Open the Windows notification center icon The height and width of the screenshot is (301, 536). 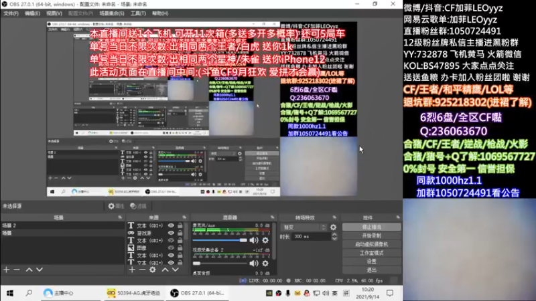[x=390, y=293]
